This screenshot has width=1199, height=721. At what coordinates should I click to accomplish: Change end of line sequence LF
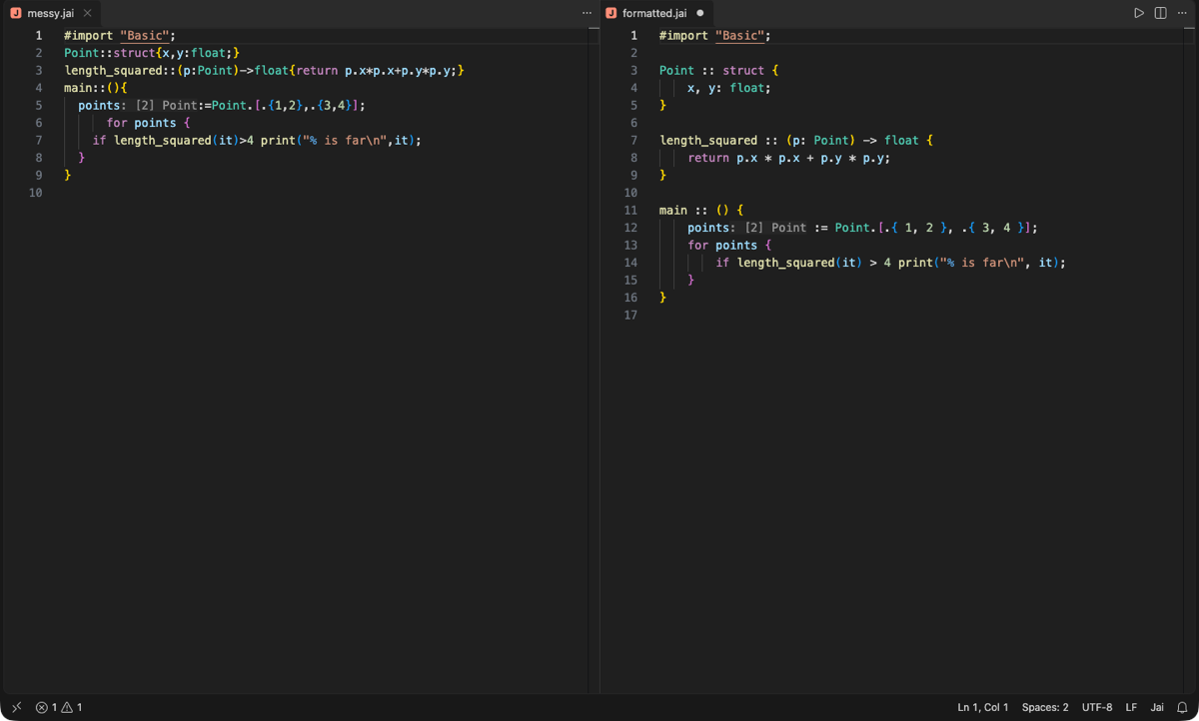tap(1131, 707)
